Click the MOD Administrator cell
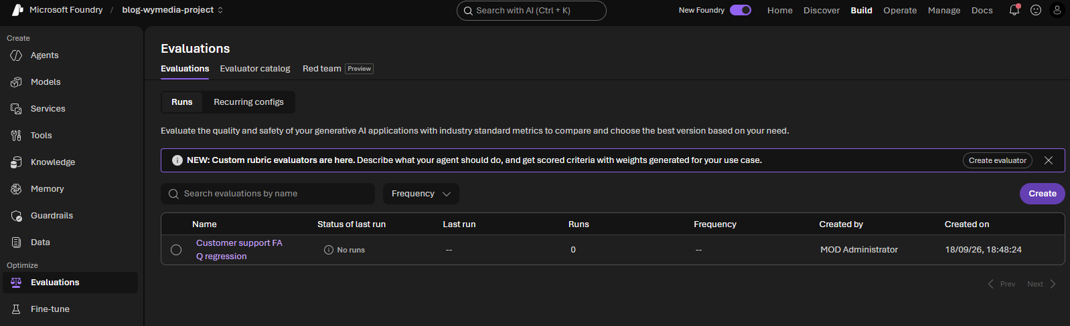1070x326 pixels. coord(859,250)
